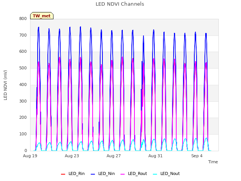Viewport: 241px width, 181px height.
Task: Click the 0 y-axis tick label
Action: pos(26,151)
